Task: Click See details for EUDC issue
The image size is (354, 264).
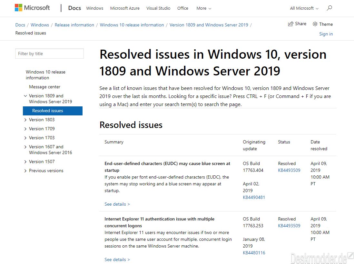Action: 117,204
